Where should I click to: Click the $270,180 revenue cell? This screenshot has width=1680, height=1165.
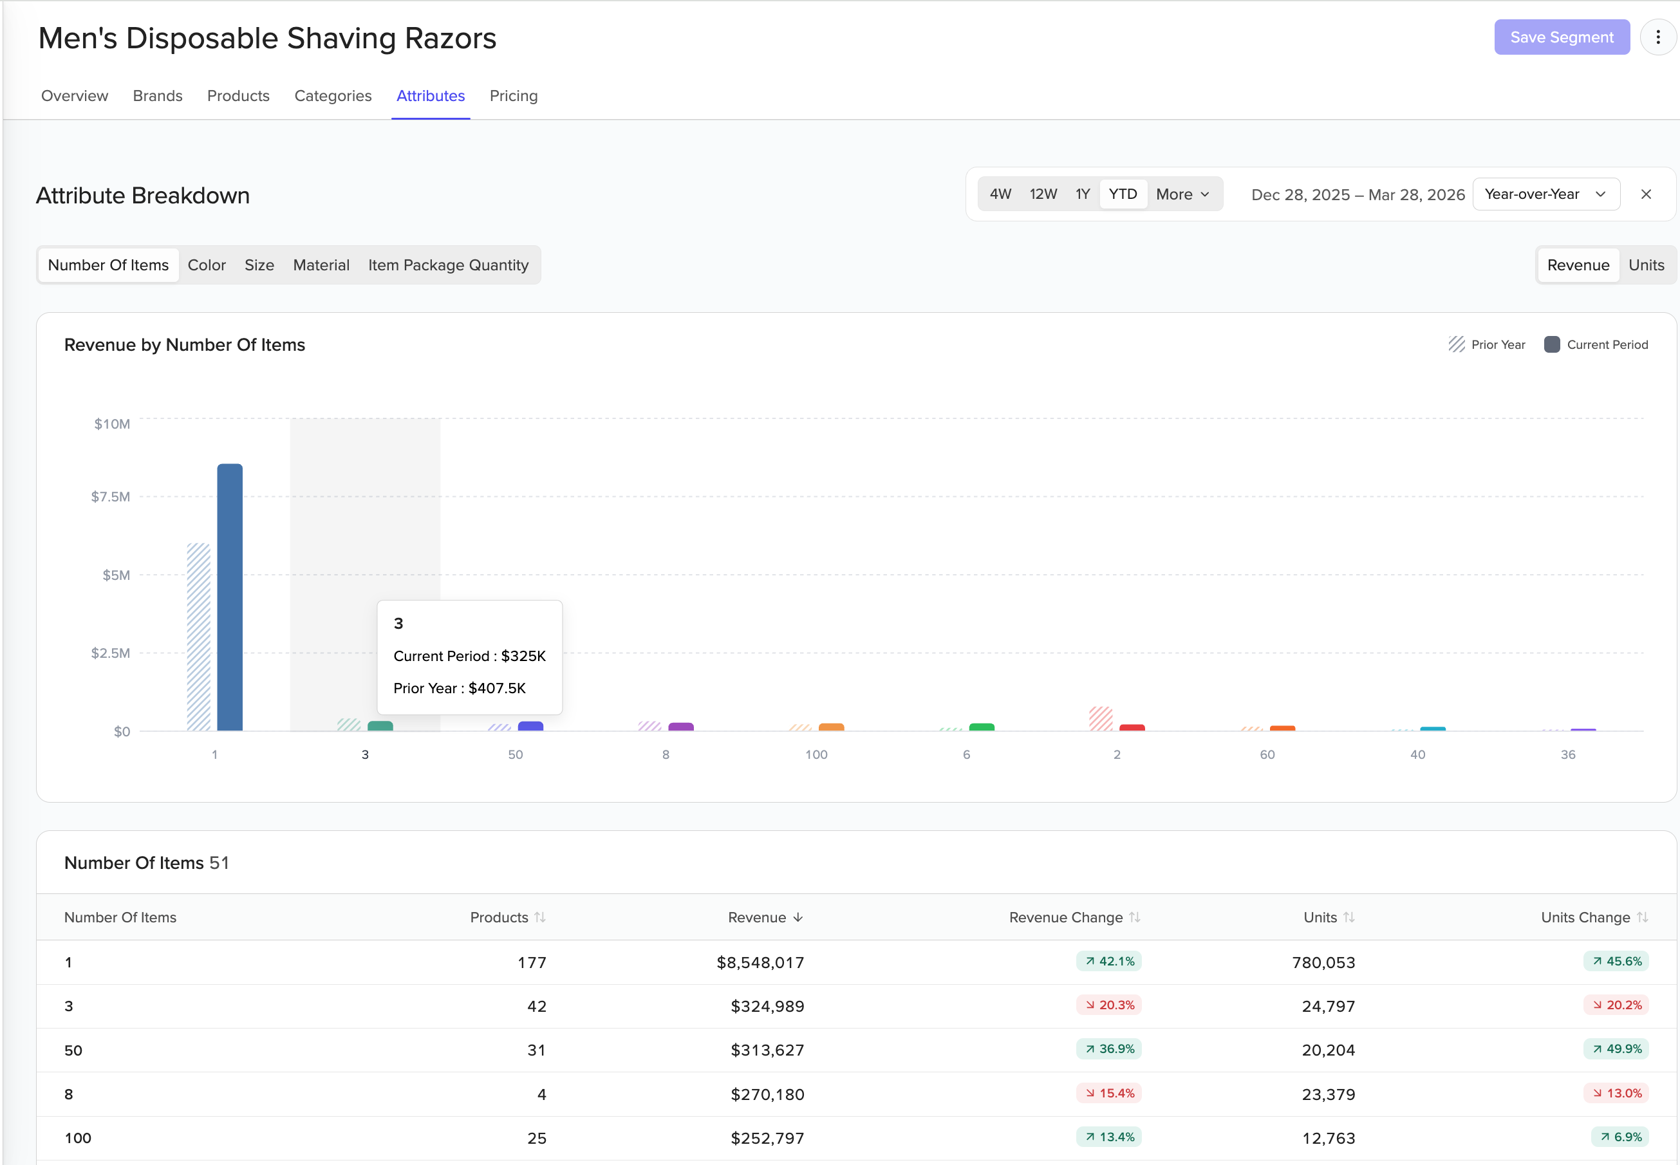point(767,1094)
